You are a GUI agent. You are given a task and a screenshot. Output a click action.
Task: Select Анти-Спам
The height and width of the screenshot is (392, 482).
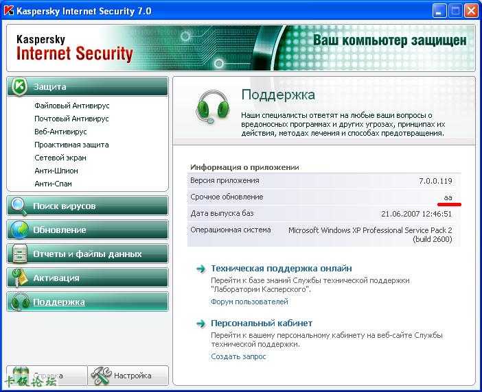(53, 184)
